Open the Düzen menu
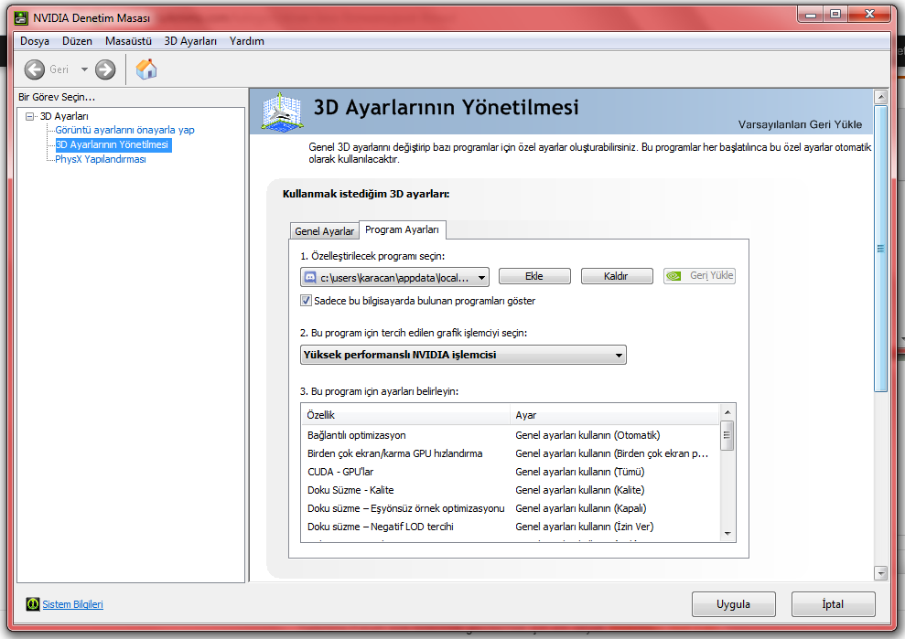This screenshot has height=639, width=905. coord(78,41)
